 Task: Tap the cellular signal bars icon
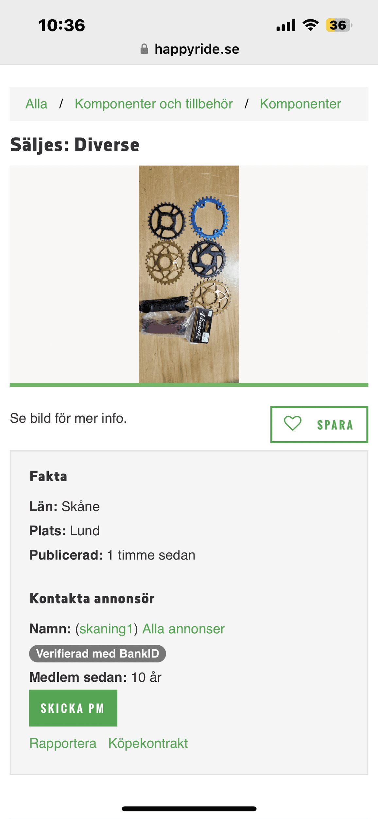(x=286, y=25)
